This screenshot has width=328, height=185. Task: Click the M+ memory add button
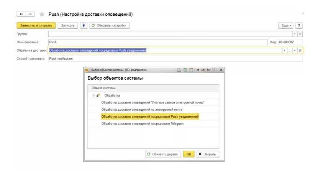tap(203, 70)
